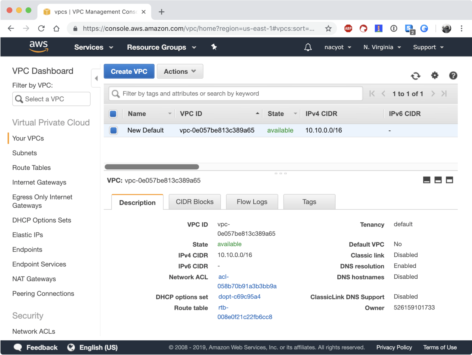Click the horizontal scrollbar under VPC table
This screenshot has height=355, width=472.
pos(152,167)
